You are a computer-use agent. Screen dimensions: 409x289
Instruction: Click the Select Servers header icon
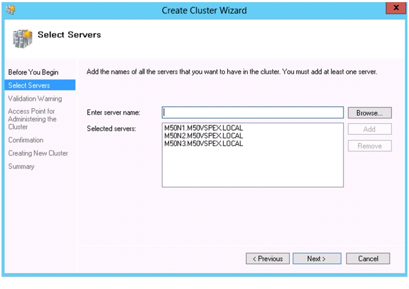coord(22,39)
